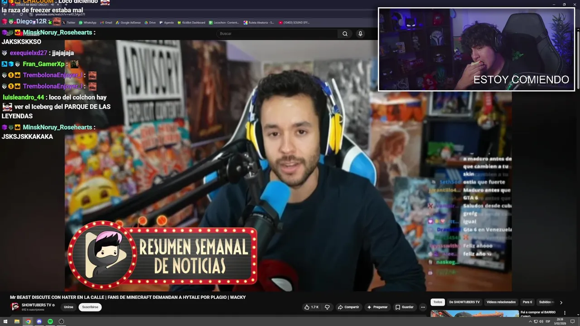The image size is (580, 326).
Task: Activate voice search microphone icon
Action: pyautogui.click(x=360, y=34)
